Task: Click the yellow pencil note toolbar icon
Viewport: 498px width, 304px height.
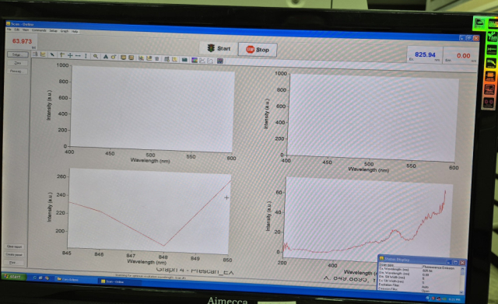Action: [x=174, y=59]
